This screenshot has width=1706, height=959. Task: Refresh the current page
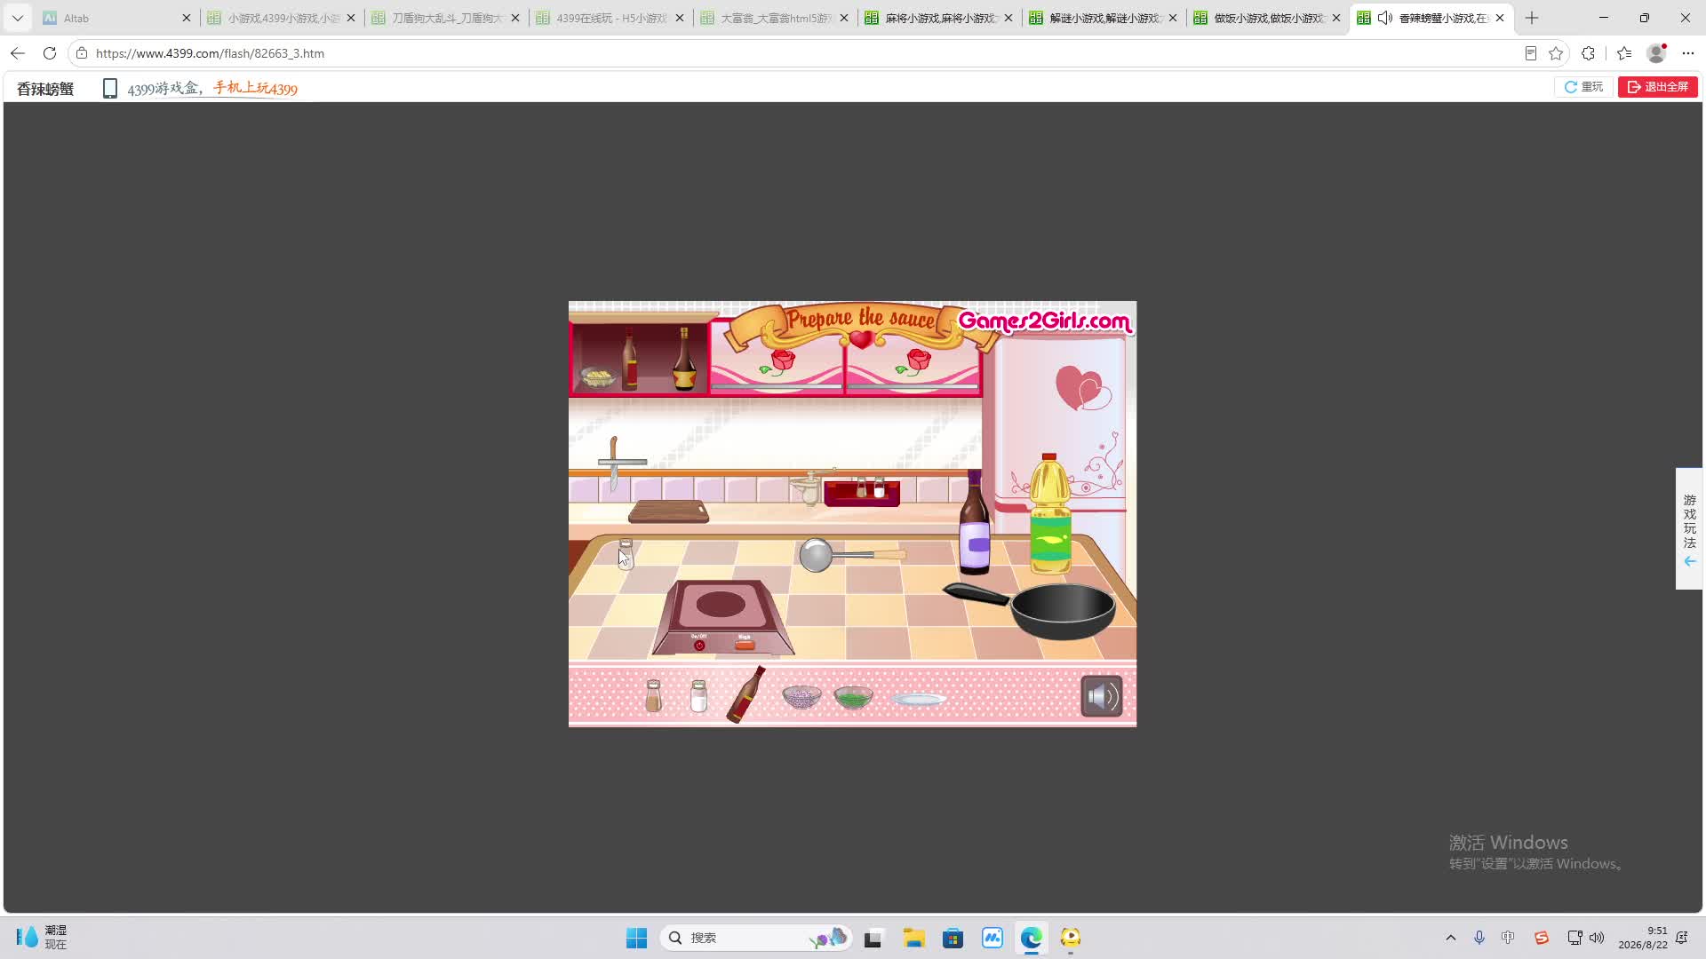pos(50,53)
